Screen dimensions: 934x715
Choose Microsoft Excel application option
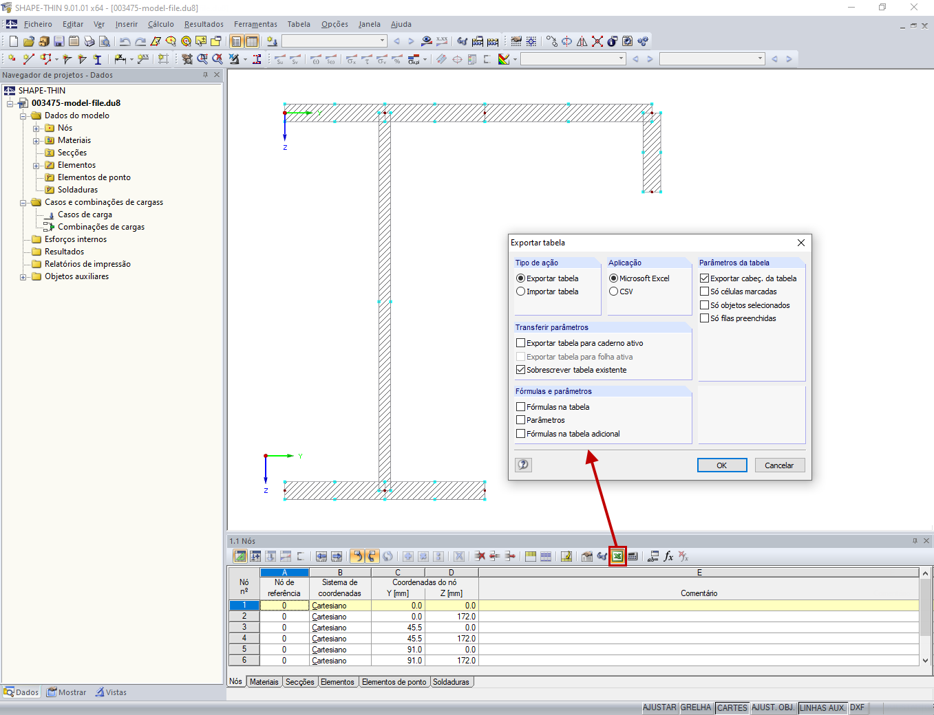(613, 278)
